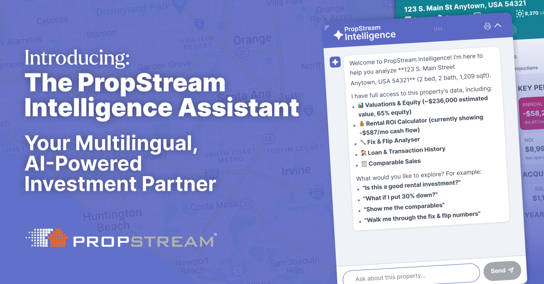Click the '8,370' lot size value

click(532, 14)
